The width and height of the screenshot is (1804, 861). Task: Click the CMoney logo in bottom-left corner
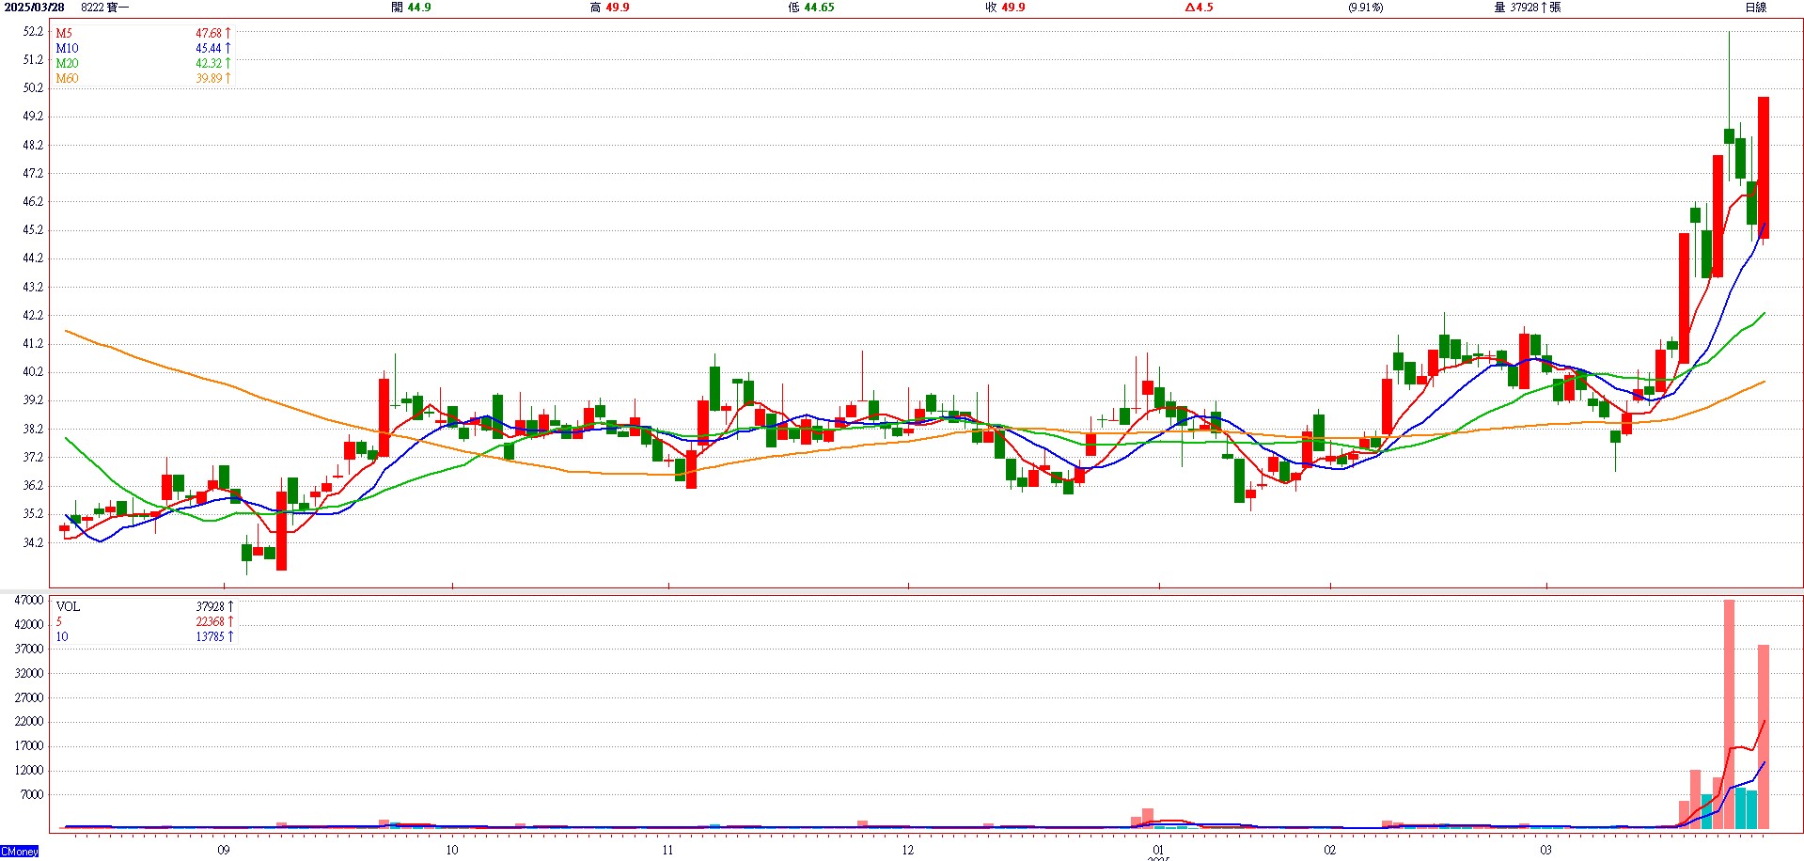20,852
